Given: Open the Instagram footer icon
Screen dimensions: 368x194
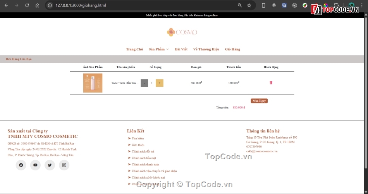Looking at the screenshot, I should tap(64, 165).
